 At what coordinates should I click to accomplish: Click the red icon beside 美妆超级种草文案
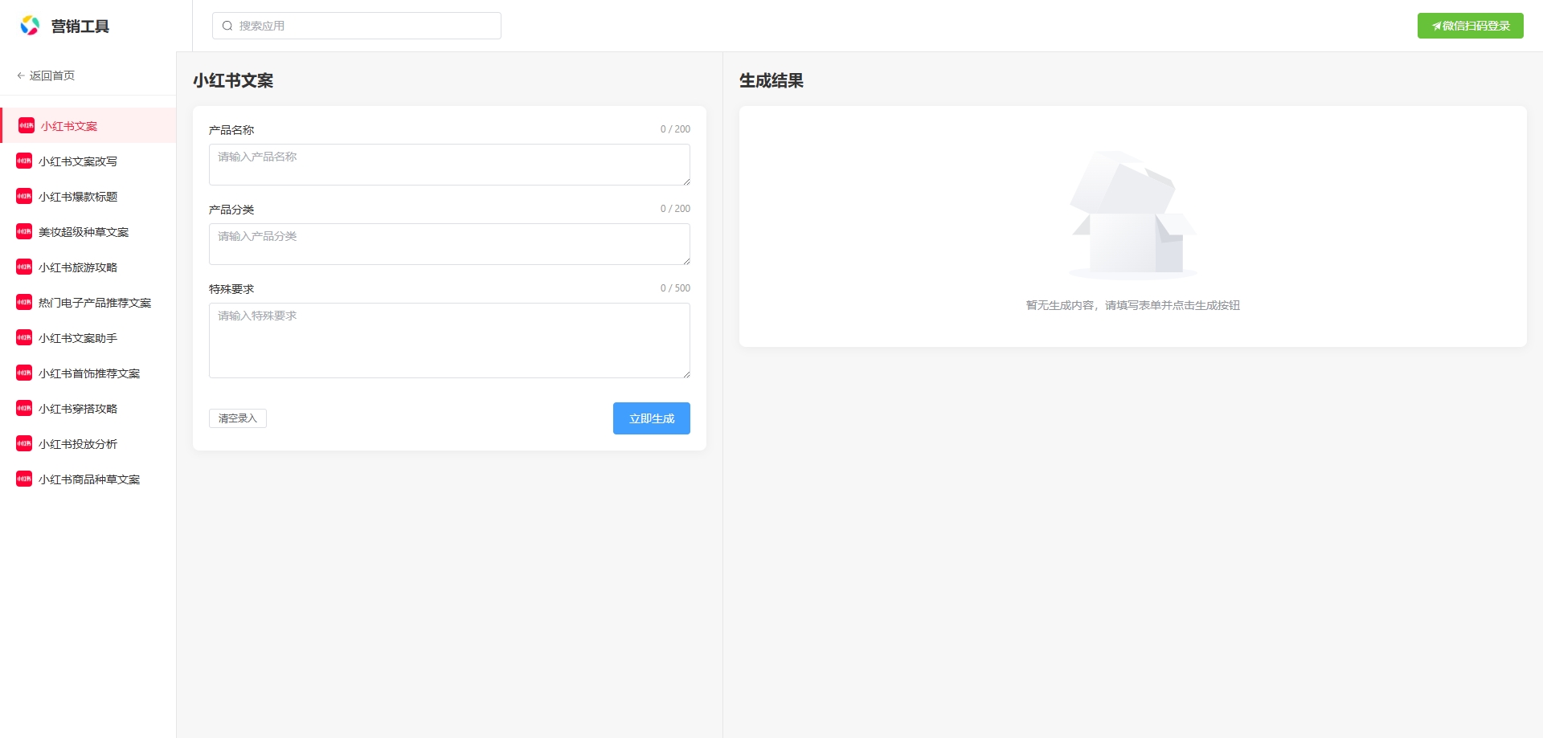coord(24,232)
